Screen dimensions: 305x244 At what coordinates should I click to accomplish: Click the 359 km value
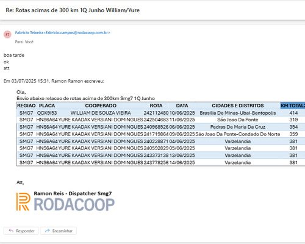(293, 134)
